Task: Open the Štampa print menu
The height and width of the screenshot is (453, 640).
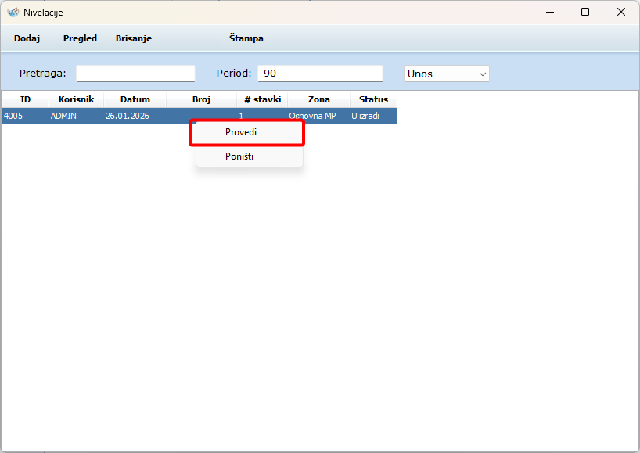Action: [x=246, y=38]
